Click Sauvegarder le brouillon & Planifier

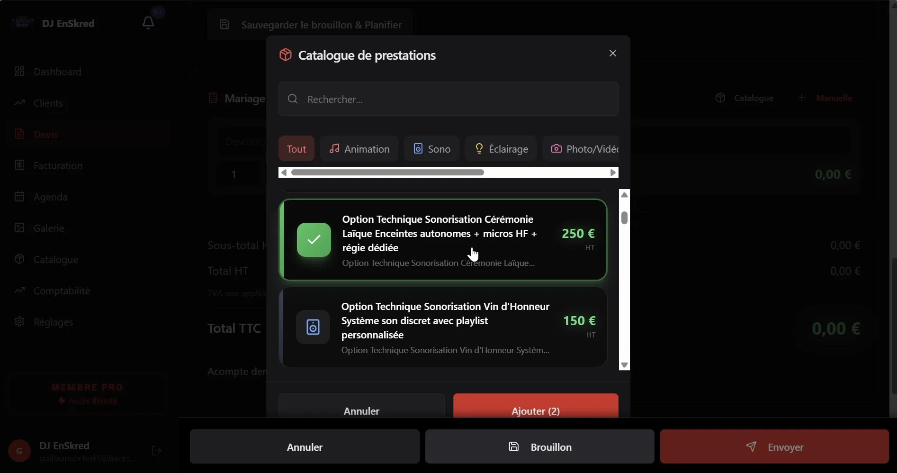[310, 25]
